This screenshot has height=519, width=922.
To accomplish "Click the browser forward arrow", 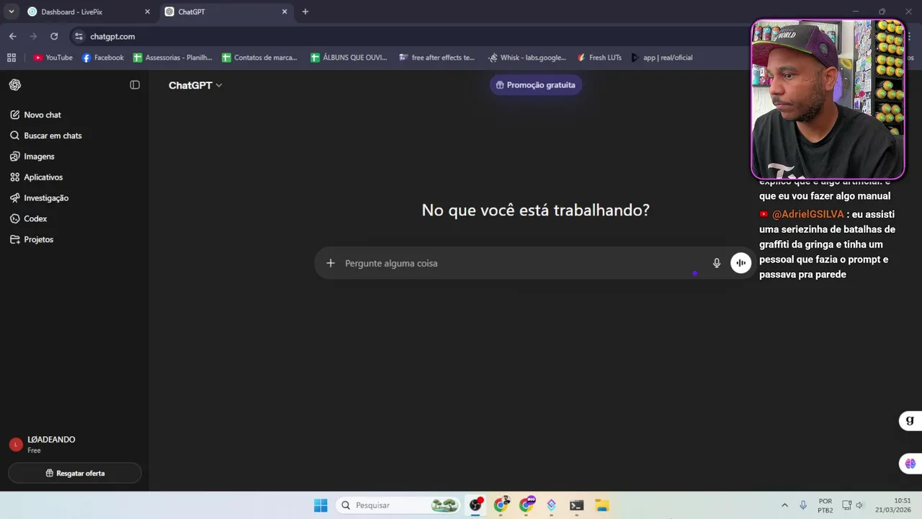I will tap(33, 36).
